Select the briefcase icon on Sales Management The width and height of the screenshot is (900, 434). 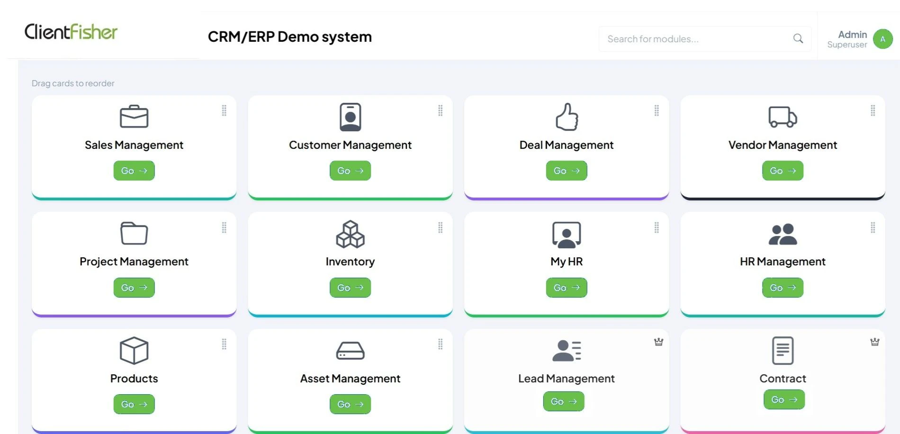134,117
